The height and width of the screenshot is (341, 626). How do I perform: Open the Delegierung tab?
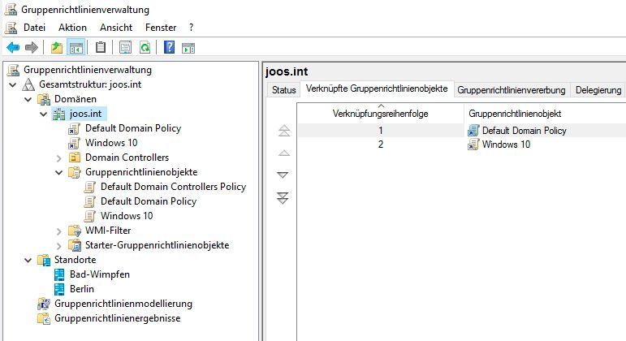(598, 90)
